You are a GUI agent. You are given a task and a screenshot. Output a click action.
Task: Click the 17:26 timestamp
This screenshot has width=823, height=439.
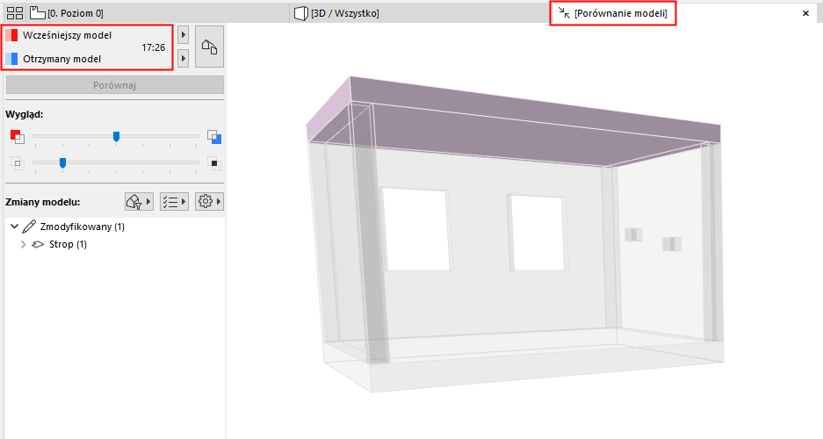(x=153, y=47)
